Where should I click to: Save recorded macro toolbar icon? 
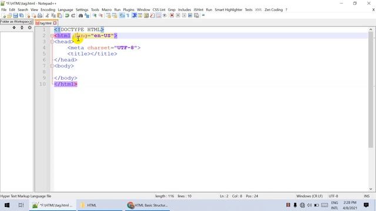point(196,16)
